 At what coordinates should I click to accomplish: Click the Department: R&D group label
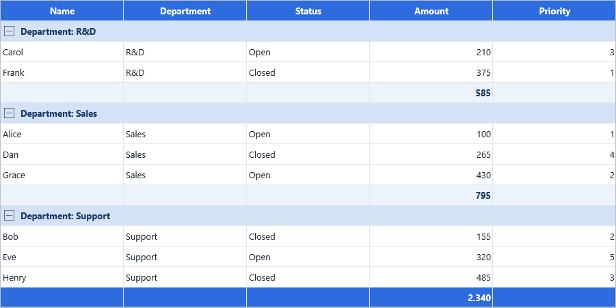pyautogui.click(x=58, y=31)
